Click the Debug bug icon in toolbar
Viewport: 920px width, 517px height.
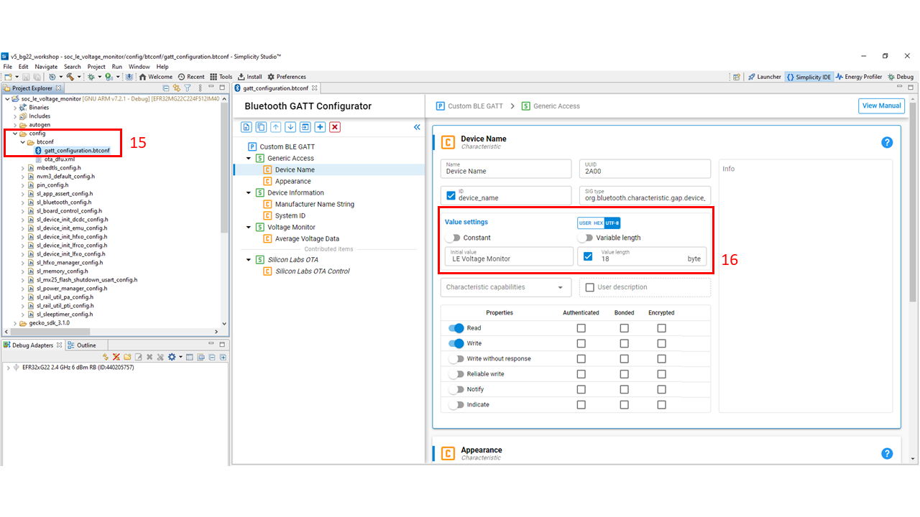tap(91, 77)
